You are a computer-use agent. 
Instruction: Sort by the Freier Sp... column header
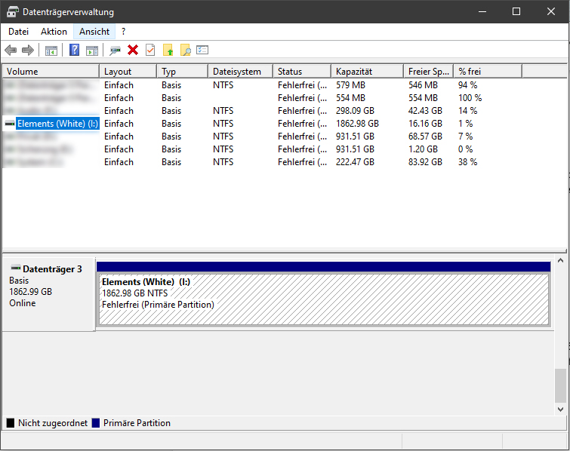point(429,72)
